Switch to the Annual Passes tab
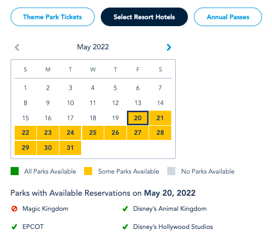 (228, 17)
